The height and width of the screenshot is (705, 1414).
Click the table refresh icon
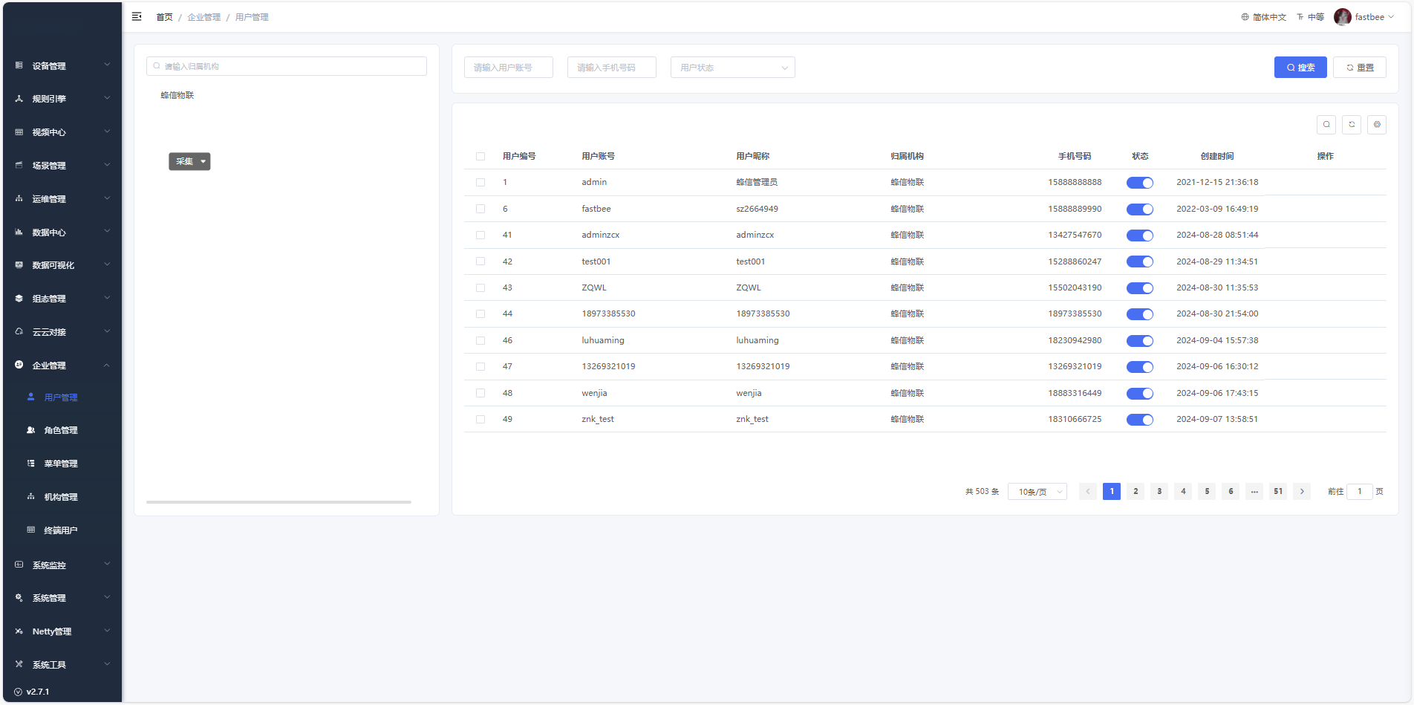click(1352, 125)
